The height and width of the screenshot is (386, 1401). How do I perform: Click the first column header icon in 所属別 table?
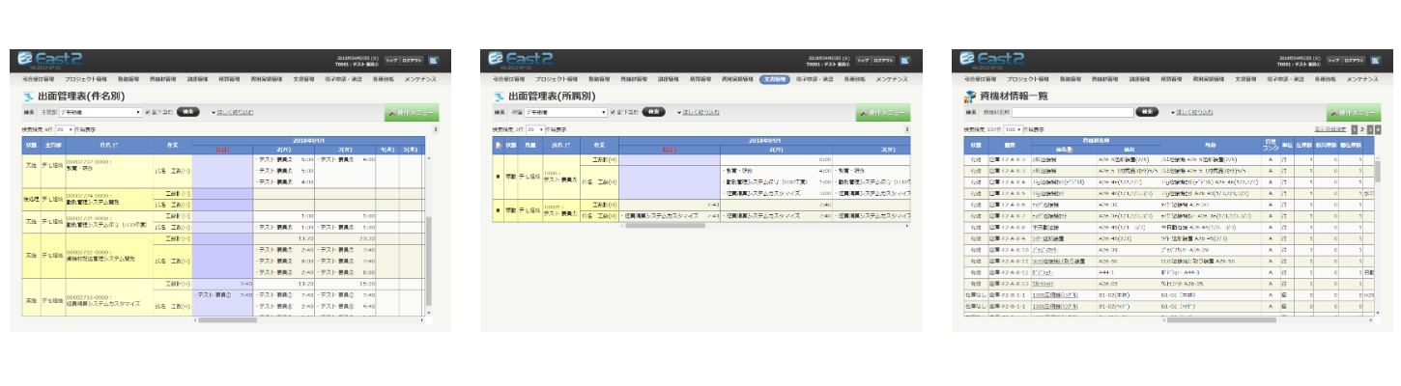click(499, 144)
